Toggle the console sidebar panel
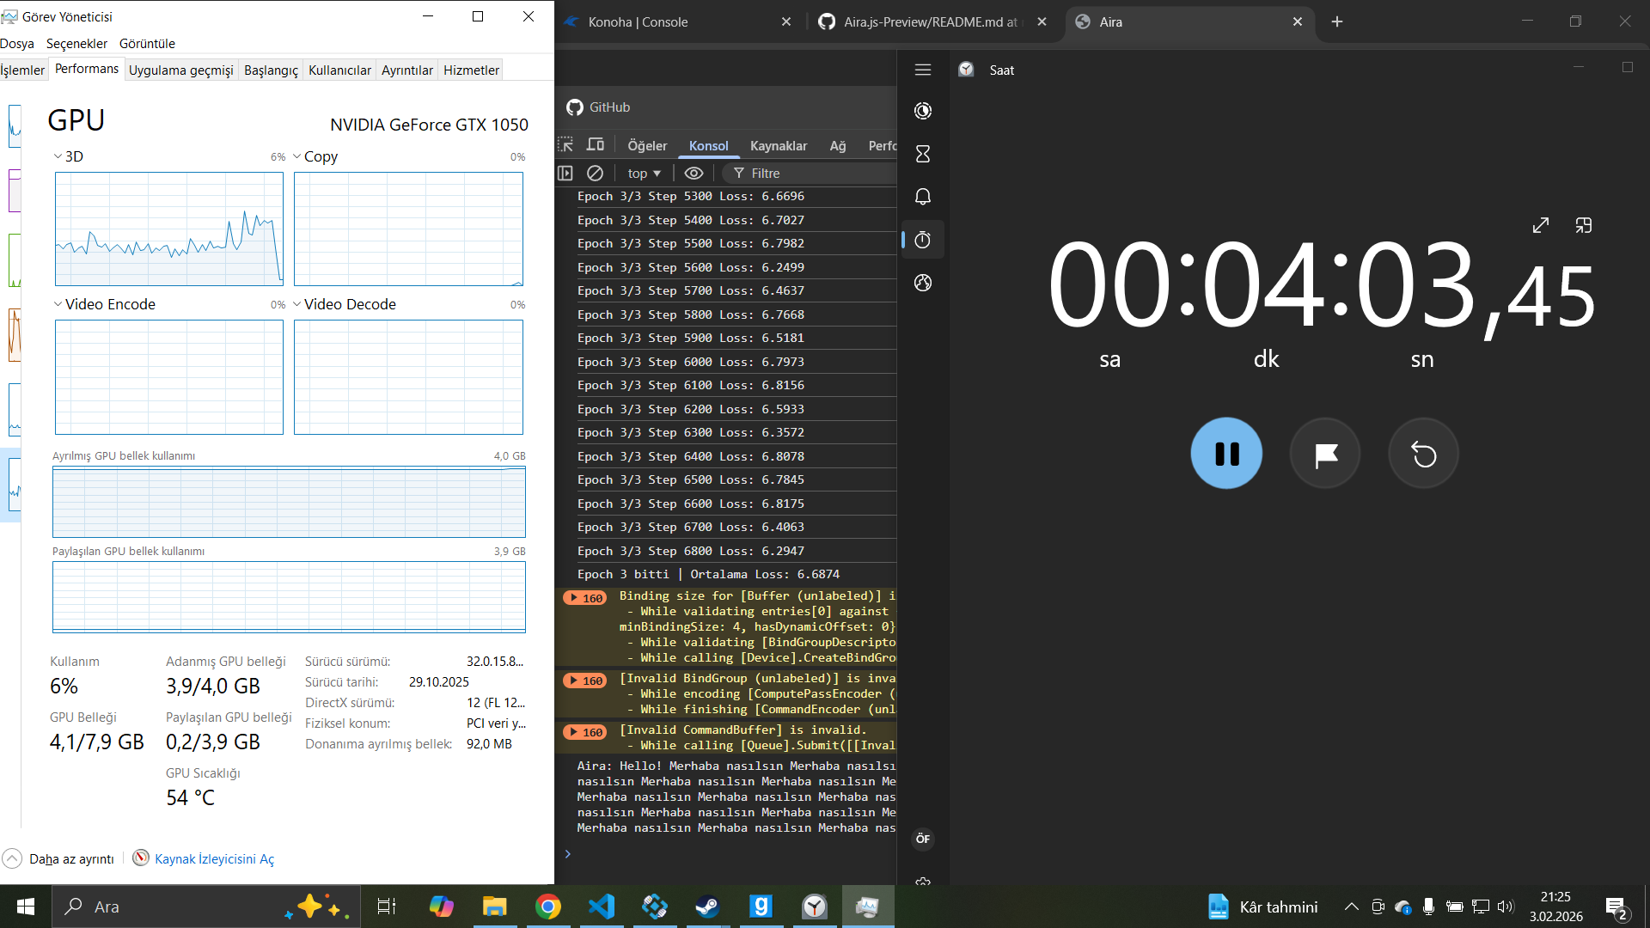This screenshot has width=1650, height=928. [x=565, y=173]
